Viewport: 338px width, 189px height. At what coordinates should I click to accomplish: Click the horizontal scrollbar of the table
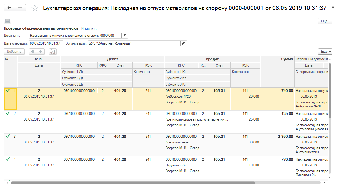click(x=133, y=183)
